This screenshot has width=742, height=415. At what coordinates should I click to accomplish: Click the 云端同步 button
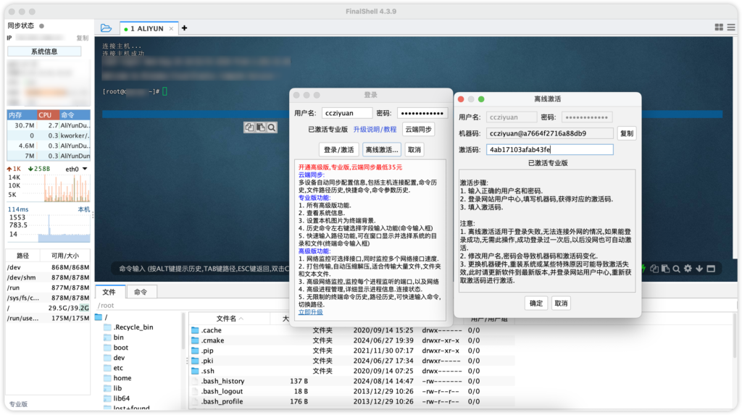click(418, 129)
